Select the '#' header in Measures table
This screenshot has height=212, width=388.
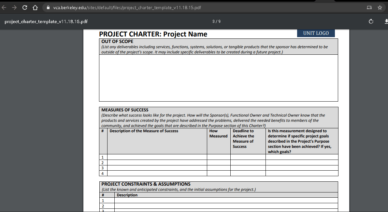point(102,131)
